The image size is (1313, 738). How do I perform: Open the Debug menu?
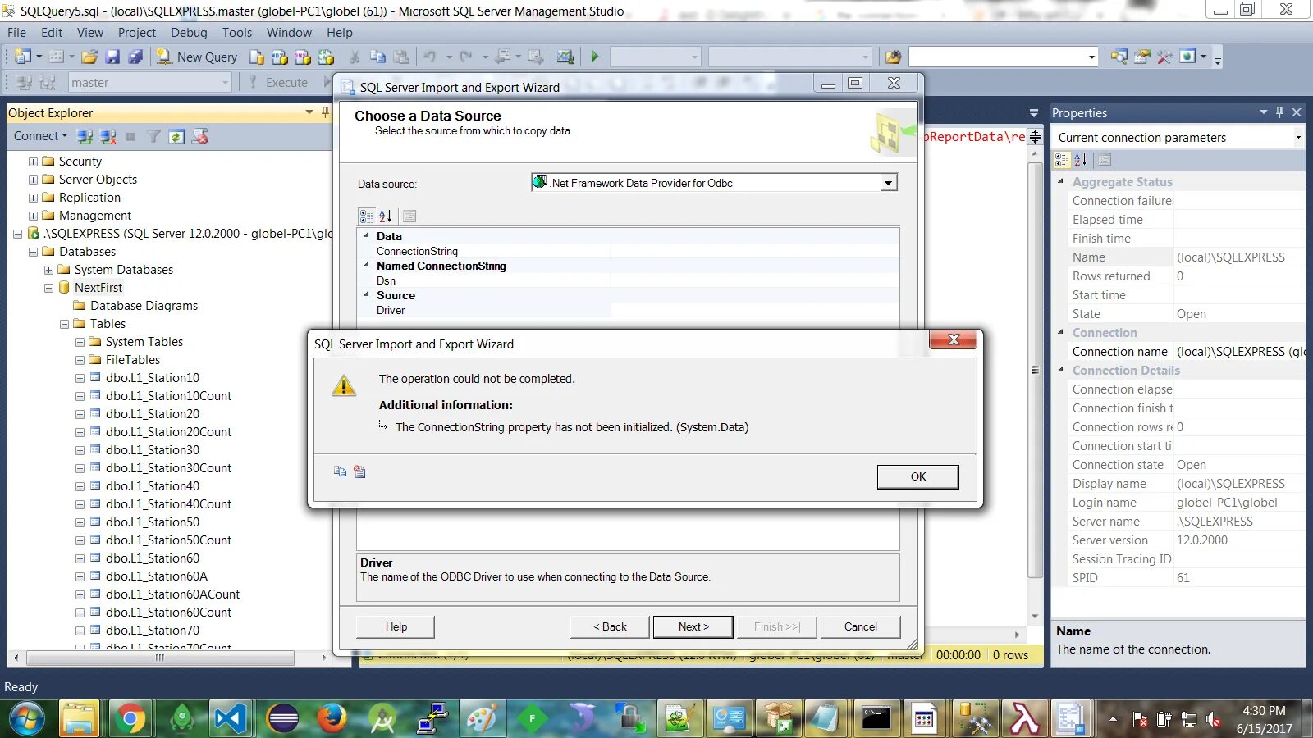click(189, 33)
